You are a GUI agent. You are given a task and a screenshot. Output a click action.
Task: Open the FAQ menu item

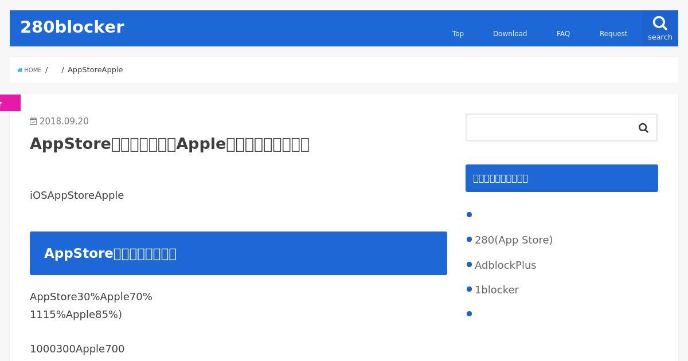563,34
